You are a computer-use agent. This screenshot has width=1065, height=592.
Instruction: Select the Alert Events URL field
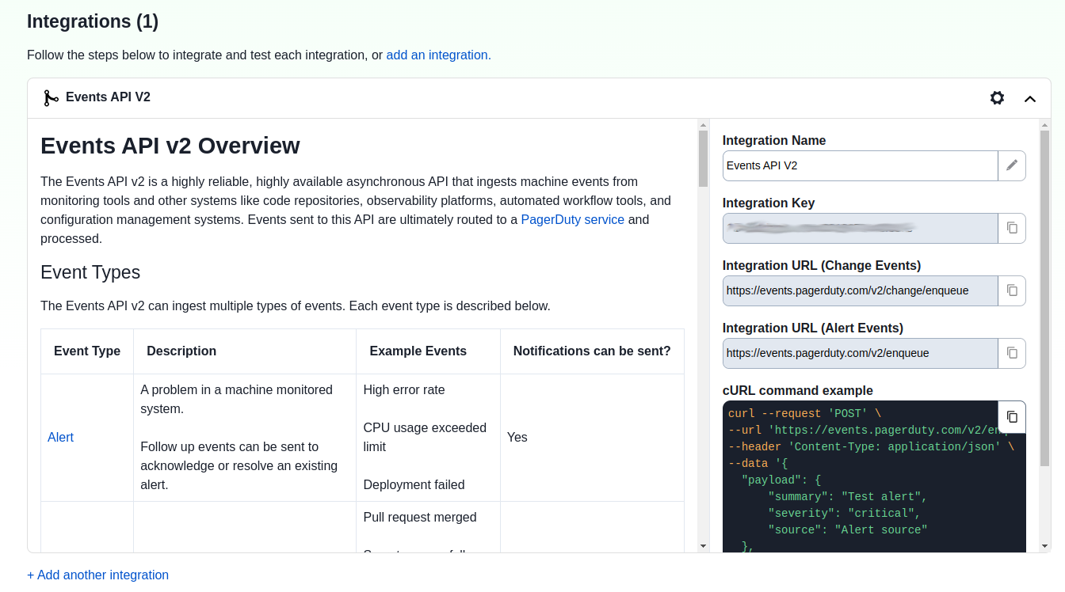tap(861, 353)
